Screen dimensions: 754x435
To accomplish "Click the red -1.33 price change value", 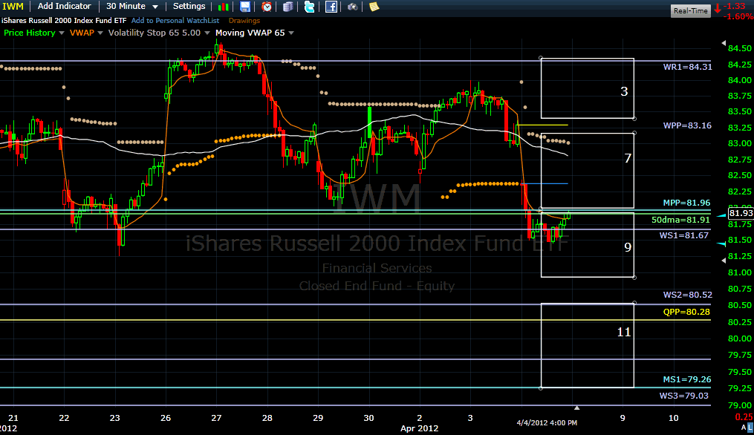I will [735, 6].
